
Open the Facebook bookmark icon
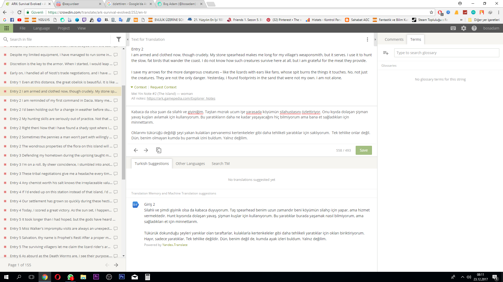pyautogui.click(x=12, y=20)
